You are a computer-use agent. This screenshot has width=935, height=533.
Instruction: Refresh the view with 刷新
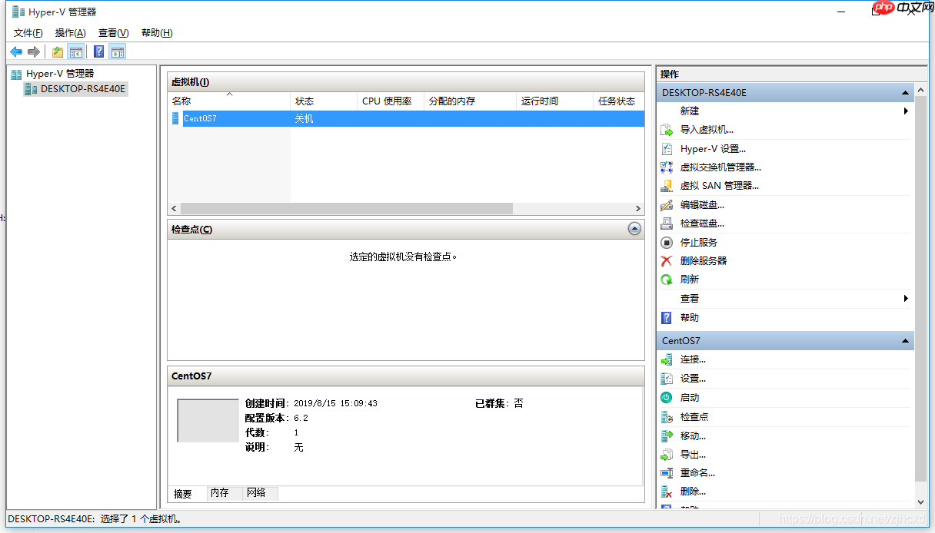click(690, 279)
